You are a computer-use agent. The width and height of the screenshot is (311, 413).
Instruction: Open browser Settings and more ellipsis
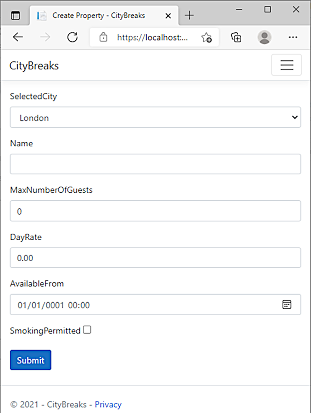(x=293, y=37)
